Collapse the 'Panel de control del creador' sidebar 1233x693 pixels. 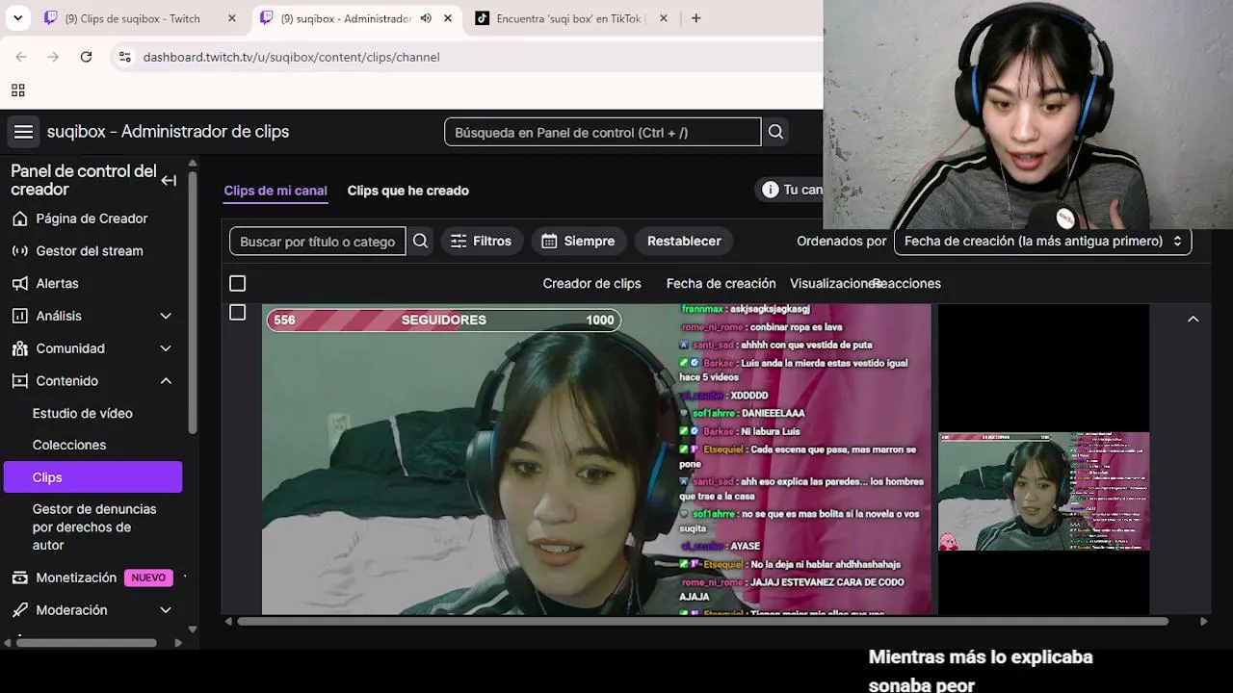(169, 180)
